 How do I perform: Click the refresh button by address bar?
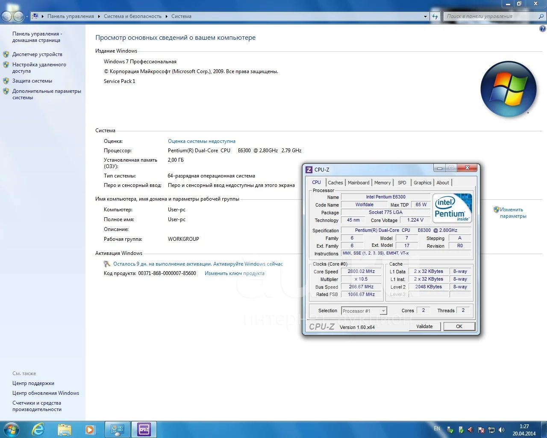(x=435, y=16)
